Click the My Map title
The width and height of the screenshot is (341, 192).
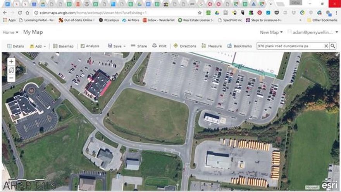tap(33, 32)
